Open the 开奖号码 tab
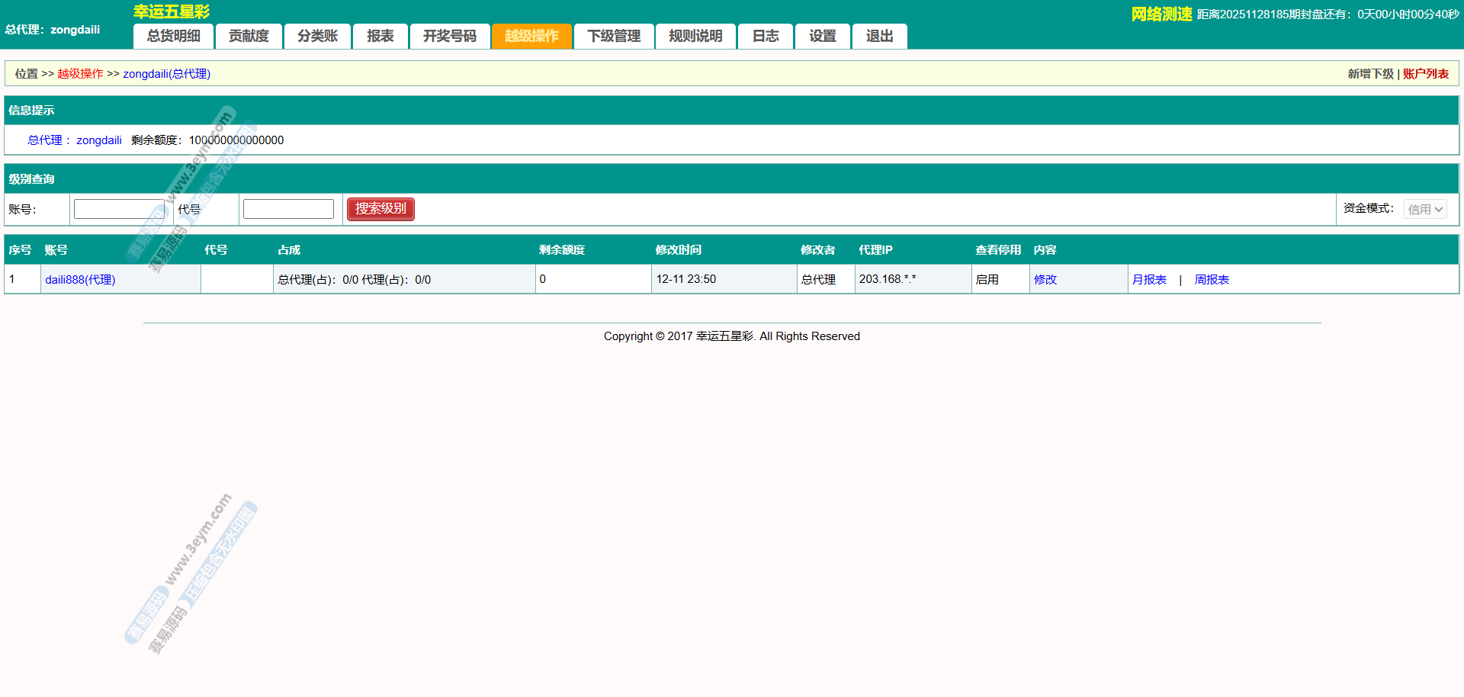Image resolution: width=1464 pixels, height=697 pixels. point(449,36)
